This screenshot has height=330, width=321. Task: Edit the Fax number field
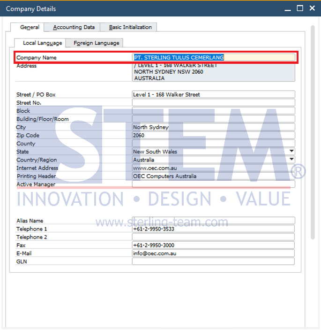pyautogui.click(x=213, y=245)
